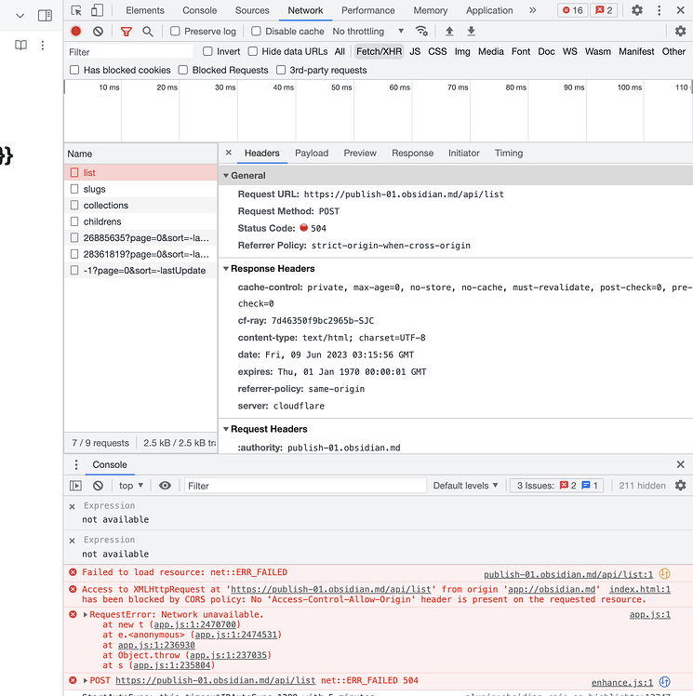Screen dimensions: 693x696
Task: Switch to the Payload tab
Action: pyautogui.click(x=312, y=153)
